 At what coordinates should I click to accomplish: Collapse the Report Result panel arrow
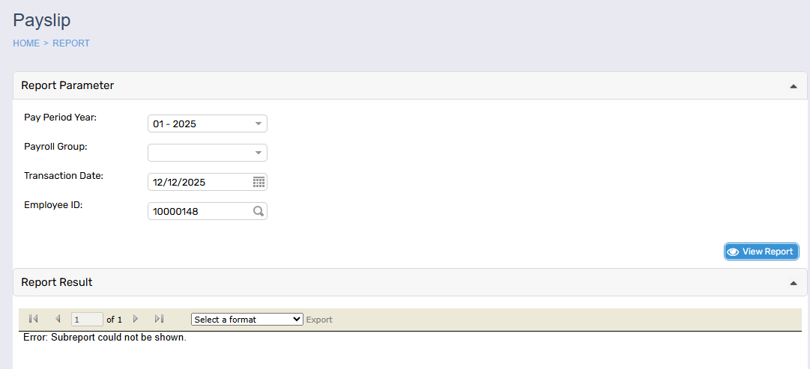click(793, 283)
